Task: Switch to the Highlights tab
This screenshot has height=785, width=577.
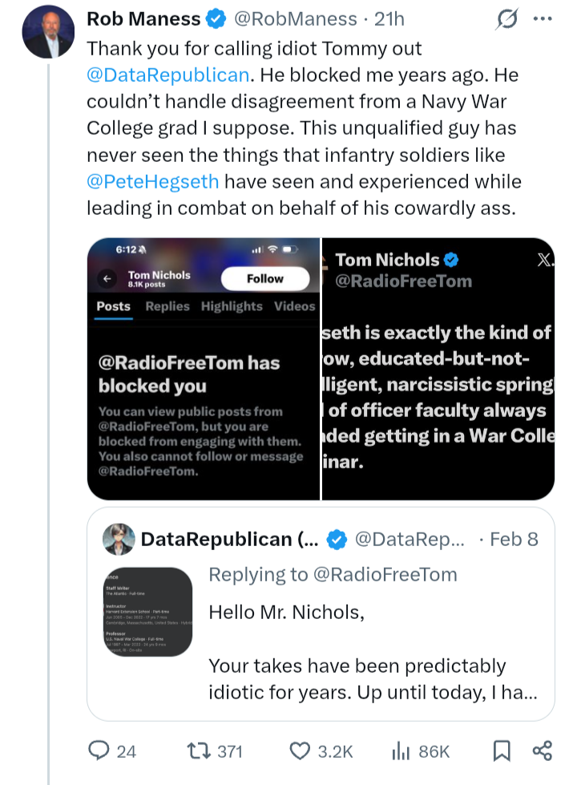Action: tap(232, 306)
